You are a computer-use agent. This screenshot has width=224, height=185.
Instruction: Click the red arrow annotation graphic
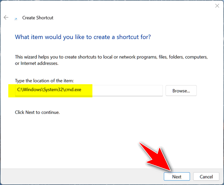(x=155, y=156)
